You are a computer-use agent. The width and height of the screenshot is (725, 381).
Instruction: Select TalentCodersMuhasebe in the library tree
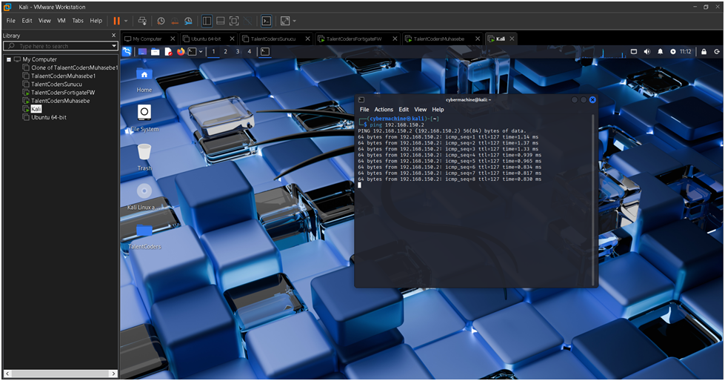(x=61, y=101)
